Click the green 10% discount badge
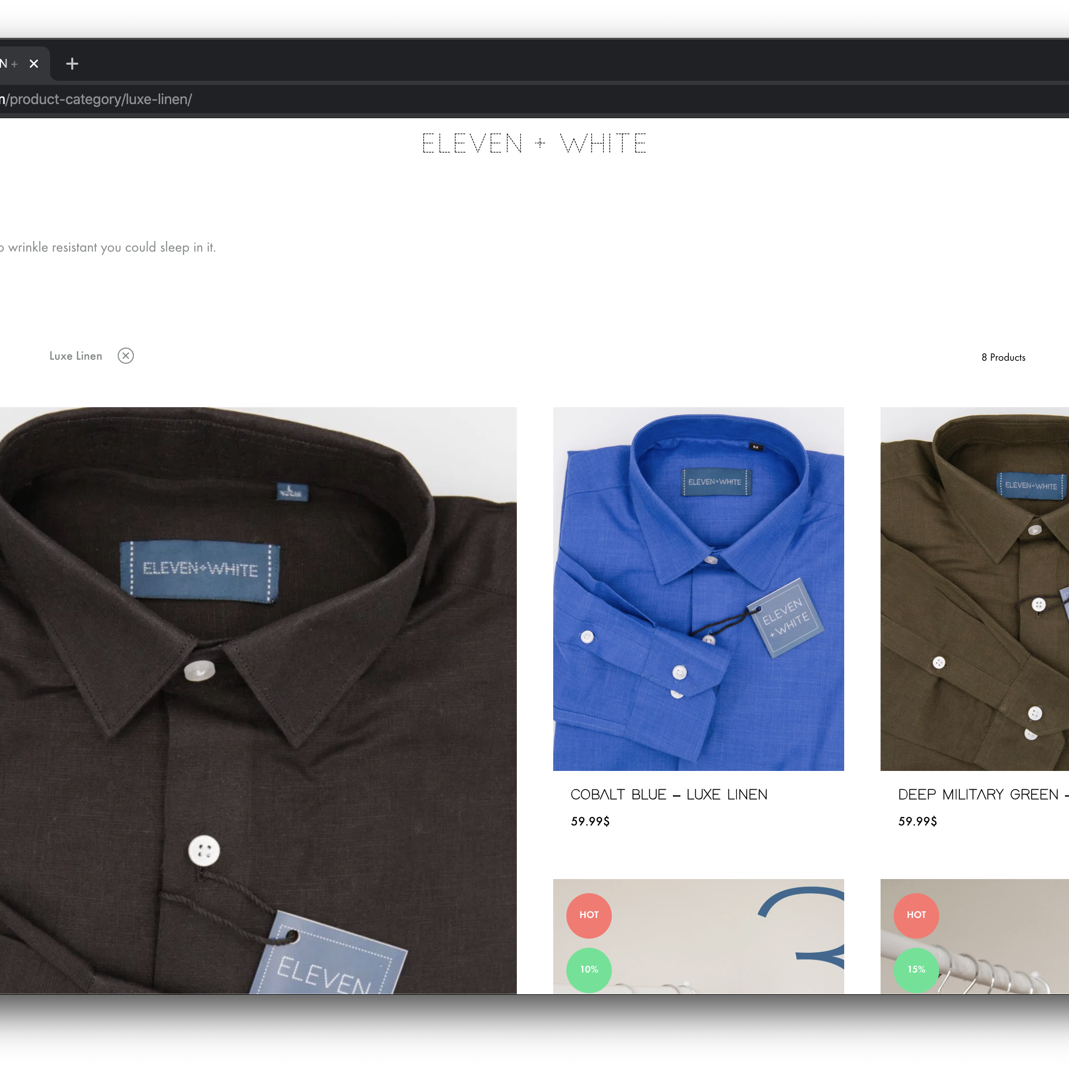This screenshot has height=1069, width=1069. coord(589,969)
